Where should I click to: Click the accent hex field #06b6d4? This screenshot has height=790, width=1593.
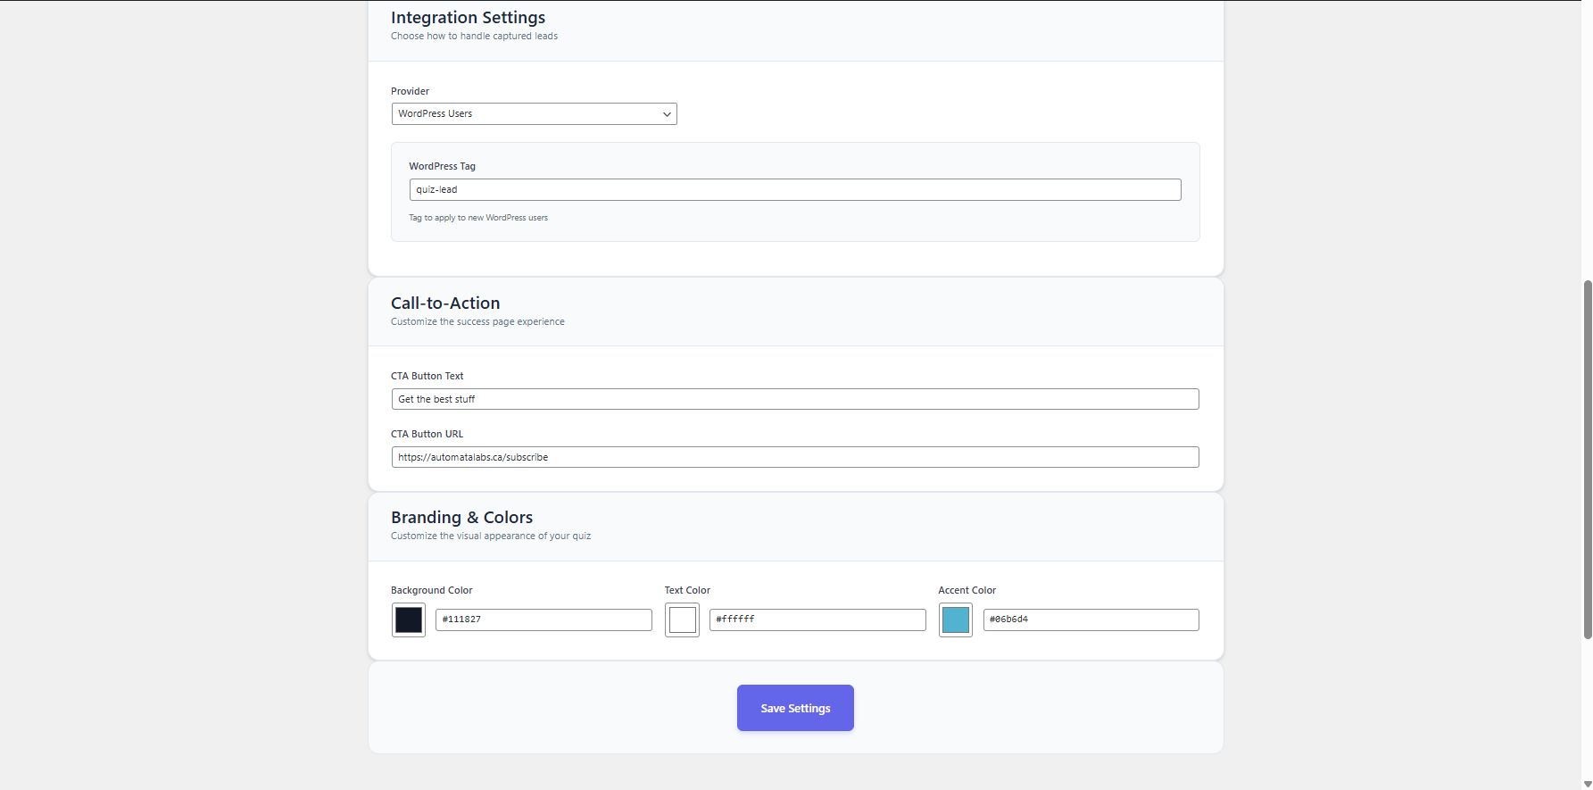pos(1091,620)
